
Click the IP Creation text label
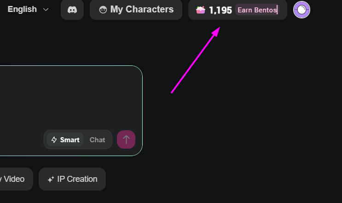pos(77,179)
